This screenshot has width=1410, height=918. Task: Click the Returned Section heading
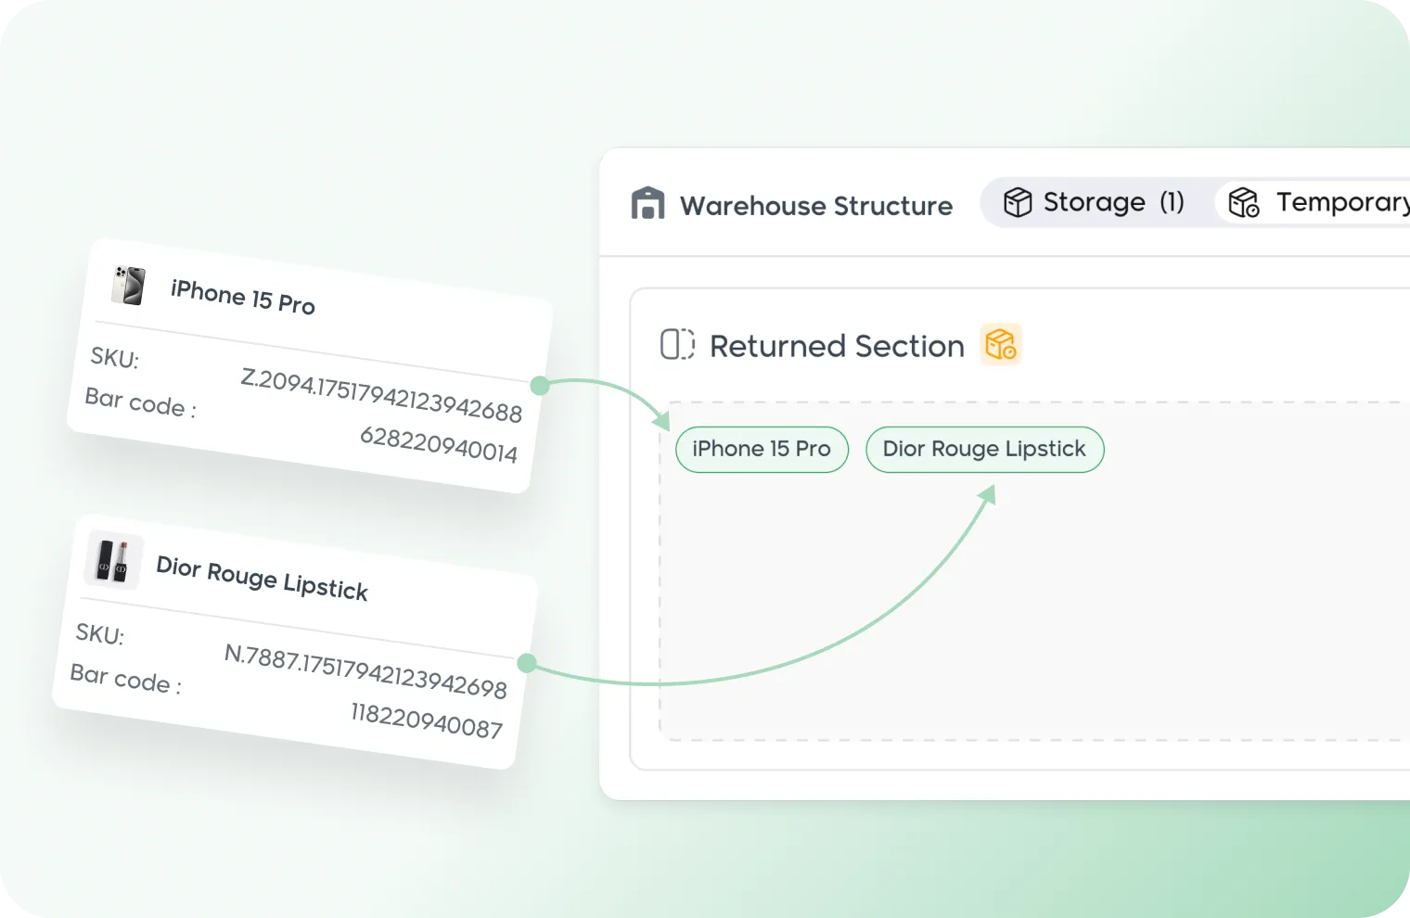837,346
